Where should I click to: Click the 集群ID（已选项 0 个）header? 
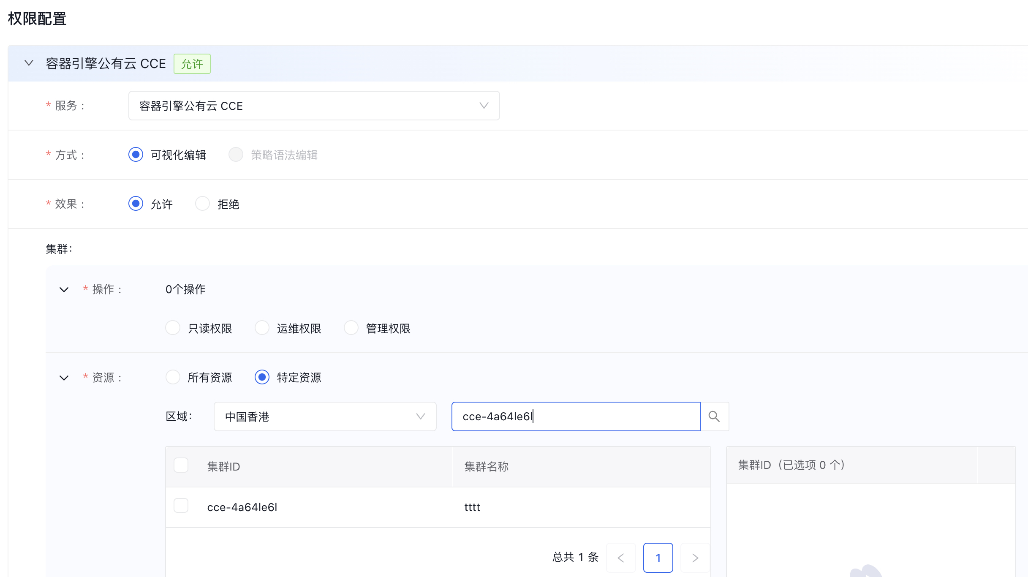pyautogui.click(x=791, y=465)
